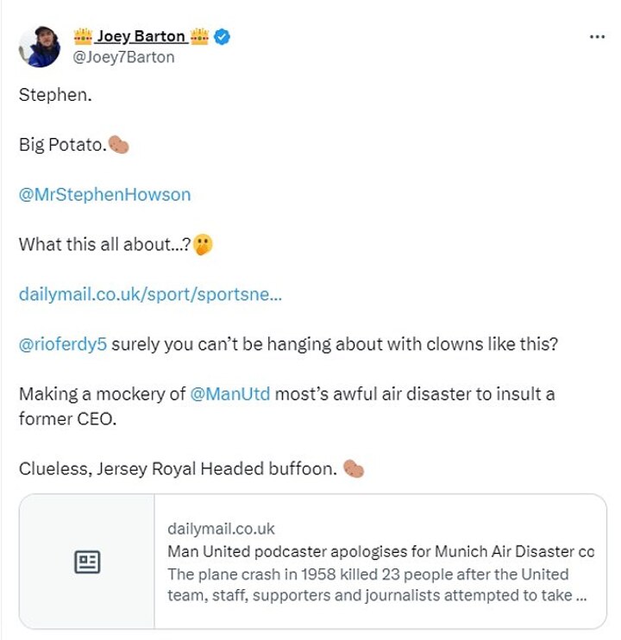The image size is (621, 640).
Task: Open the Joey Barton display name
Action: pyautogui.click(x=141, y=36)
